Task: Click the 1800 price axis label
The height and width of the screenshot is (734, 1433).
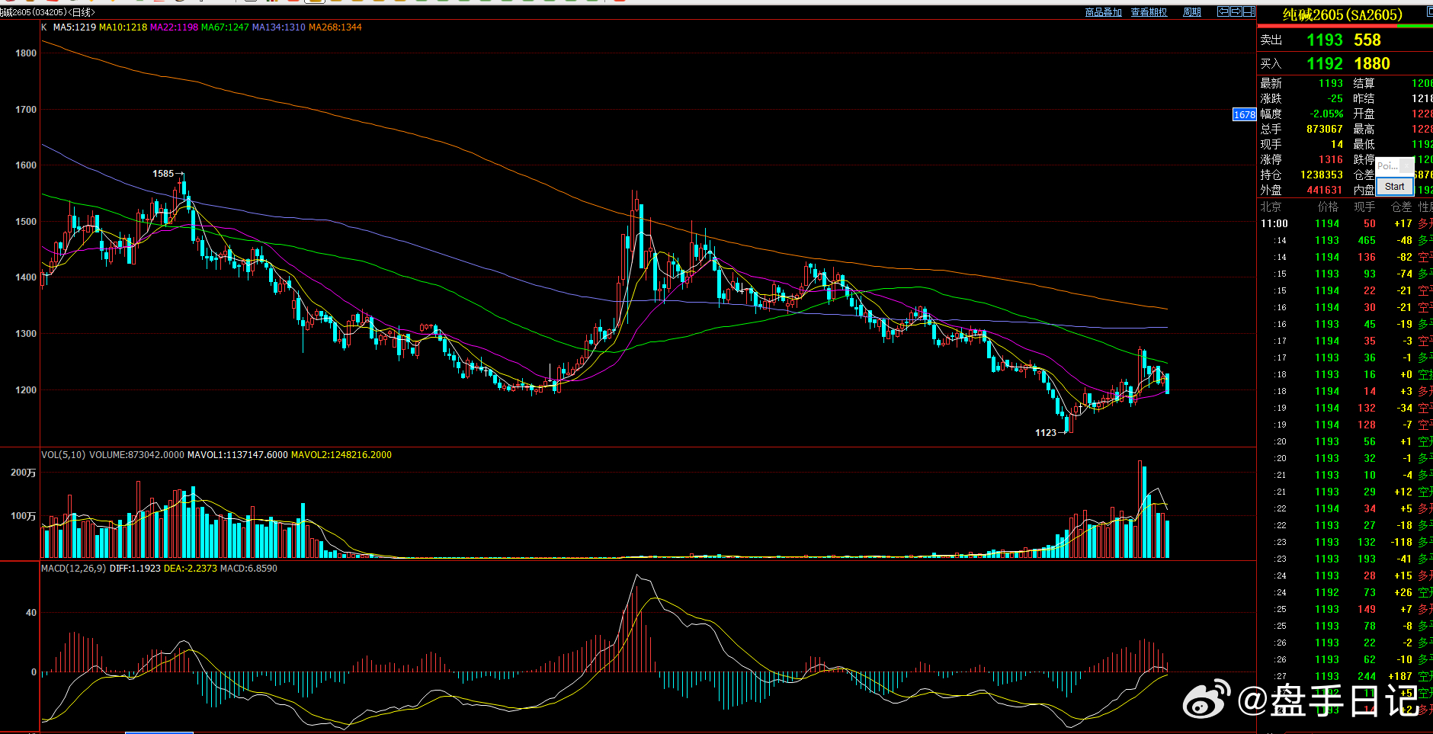Action: click(x=26, y=53)
